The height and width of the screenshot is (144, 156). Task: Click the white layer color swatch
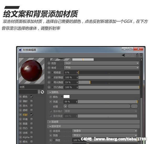66,97
